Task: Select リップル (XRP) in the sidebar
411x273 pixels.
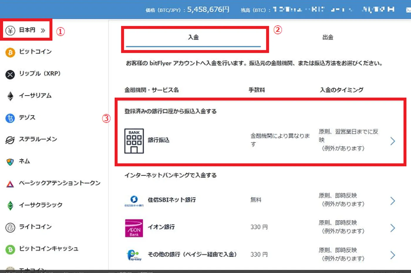Action: pos(40,74)
